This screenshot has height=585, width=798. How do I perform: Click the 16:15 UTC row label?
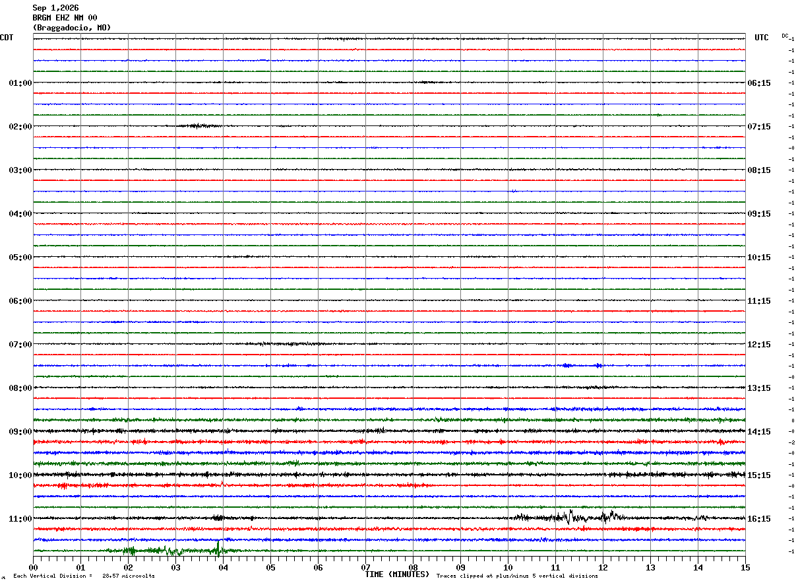coord(759,519)
